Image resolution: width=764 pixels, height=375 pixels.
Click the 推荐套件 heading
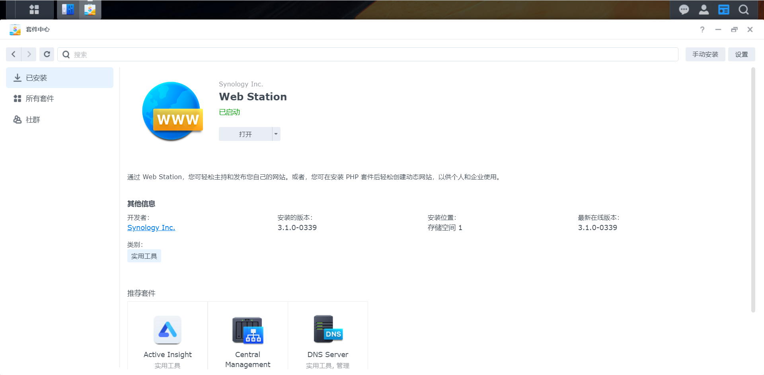pos(141,293)
